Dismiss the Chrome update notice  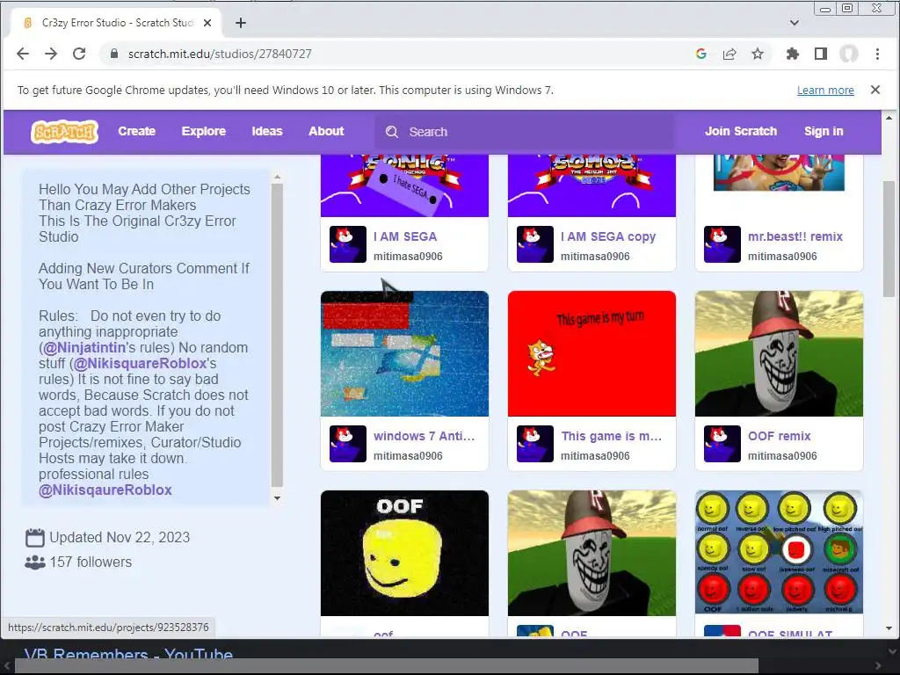(x=875, y=90)
